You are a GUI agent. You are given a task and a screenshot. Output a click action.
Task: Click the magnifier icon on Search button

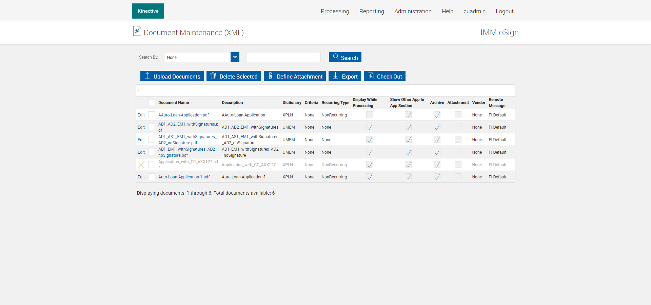click(336, 57)
